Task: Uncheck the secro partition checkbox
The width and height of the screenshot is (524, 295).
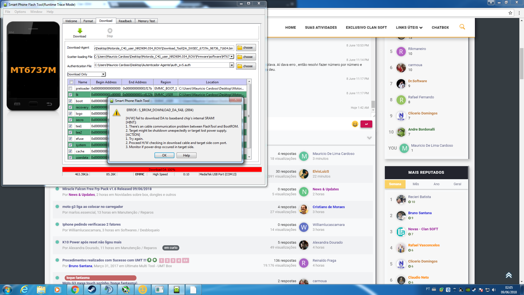Action: point(70,120)
